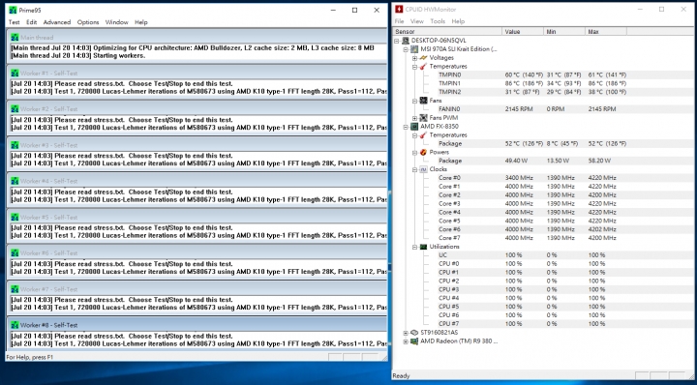Click the Value column header
The width and height of the screenshot is (697, 385).
[x=523, y=32]
